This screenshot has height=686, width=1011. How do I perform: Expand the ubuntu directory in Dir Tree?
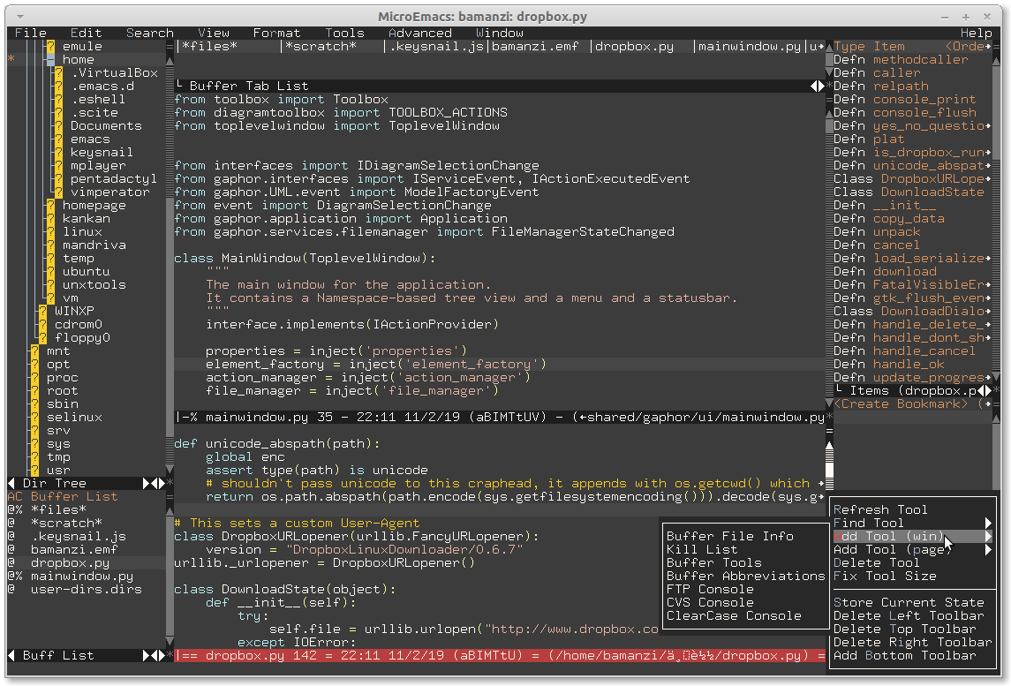51,272
